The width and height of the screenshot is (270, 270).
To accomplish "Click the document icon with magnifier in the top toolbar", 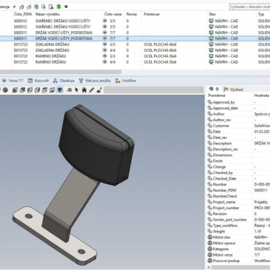I will [x=44, y=7].
